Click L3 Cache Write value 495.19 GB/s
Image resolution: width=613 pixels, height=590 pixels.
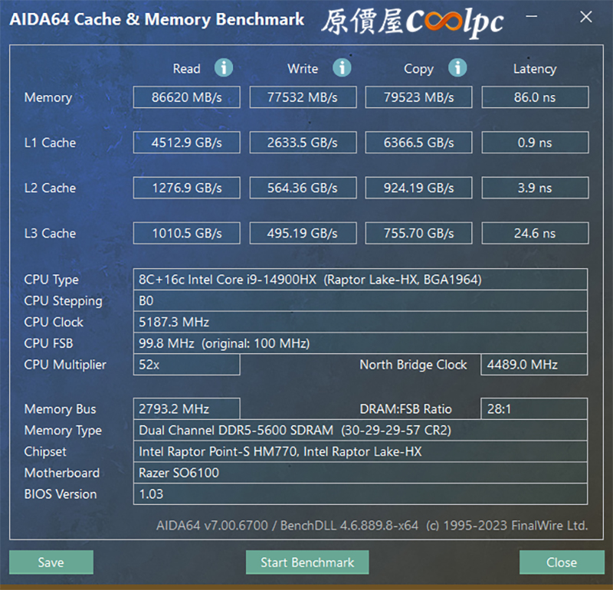[303, 233]
